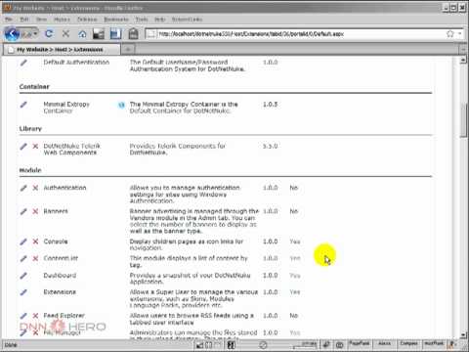
Task: Select the My Website > Host > Extensions tab
Action: coord(62,50)
